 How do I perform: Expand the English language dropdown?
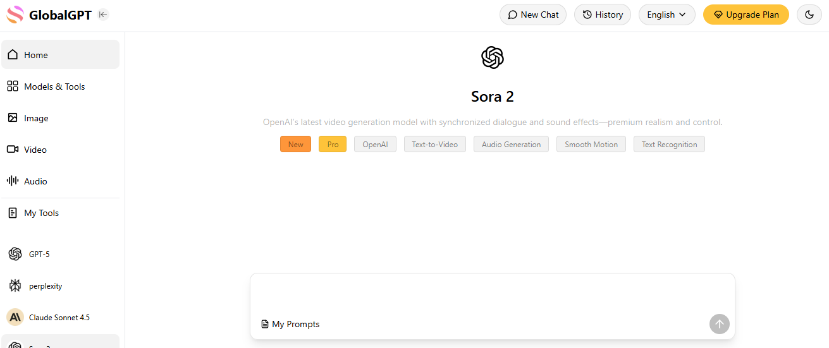666,15
